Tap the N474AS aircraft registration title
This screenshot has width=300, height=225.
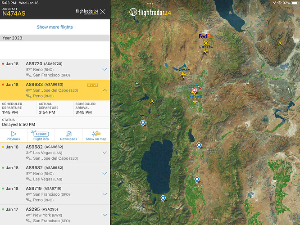pyautogui.click(x=14, y=13)
